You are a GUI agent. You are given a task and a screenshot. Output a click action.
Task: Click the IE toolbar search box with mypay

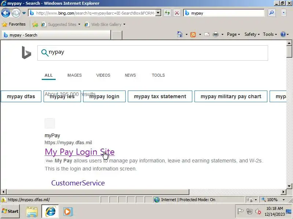(x=224, y=13)
